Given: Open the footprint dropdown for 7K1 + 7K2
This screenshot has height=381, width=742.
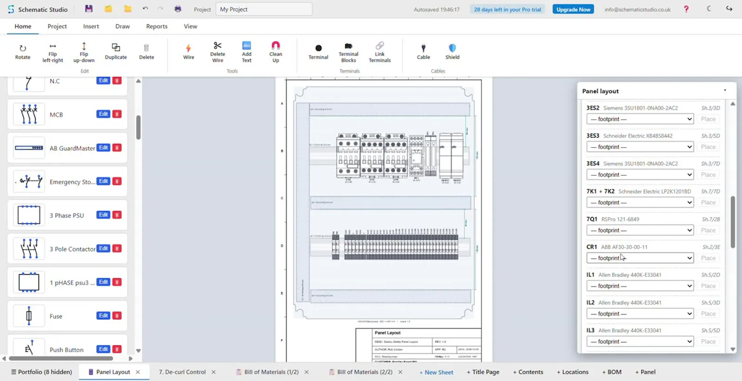Looking at the screenshot, I should coord(640,202).
